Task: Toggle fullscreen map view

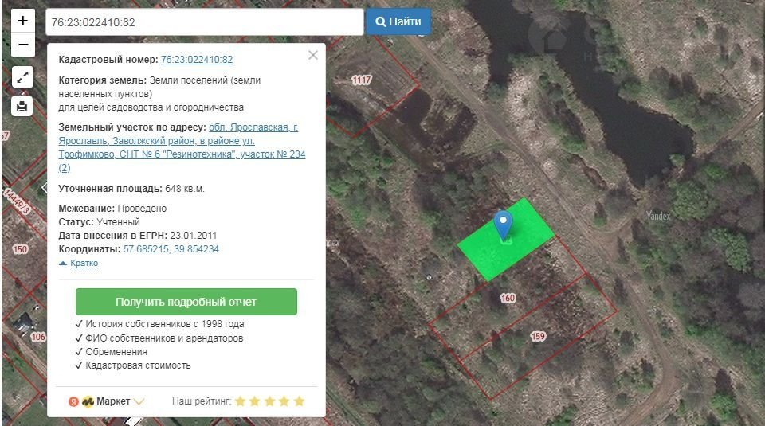Action: coord(22,77)
